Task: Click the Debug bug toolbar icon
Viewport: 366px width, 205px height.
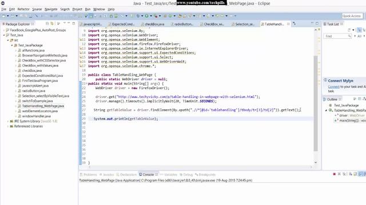Action: pos(138,16)
